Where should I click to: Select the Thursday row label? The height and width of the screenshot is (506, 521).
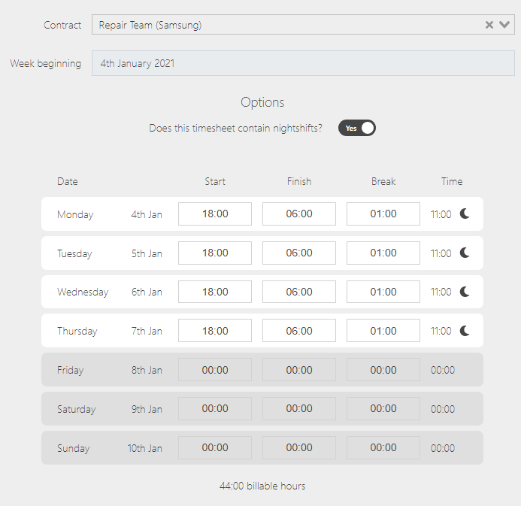pos(77,332)
